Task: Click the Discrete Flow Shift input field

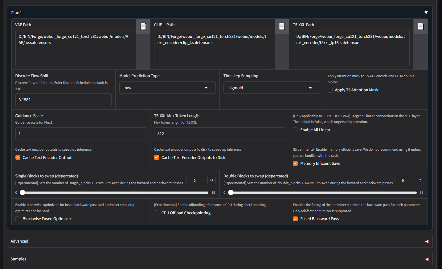Action: click(x=63, y=100)
